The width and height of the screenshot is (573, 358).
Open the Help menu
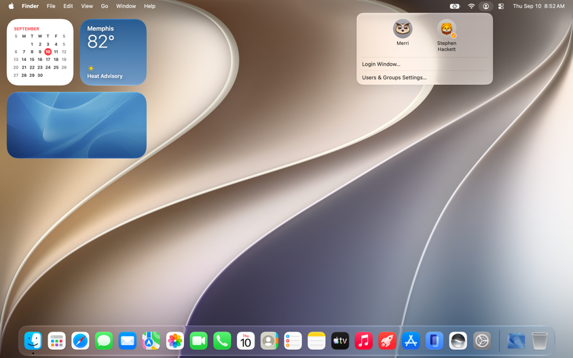pyautogui.click(x=149, y=6)
